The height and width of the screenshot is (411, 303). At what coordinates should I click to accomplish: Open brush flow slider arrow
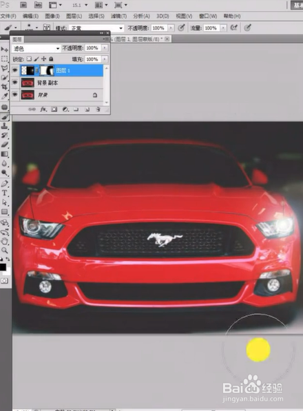pos(223,28)
